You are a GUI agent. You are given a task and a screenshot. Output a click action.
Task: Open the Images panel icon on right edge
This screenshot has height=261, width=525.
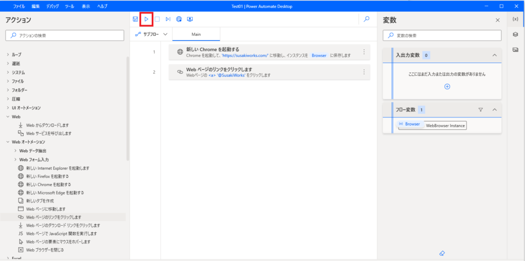click(515, 50)
